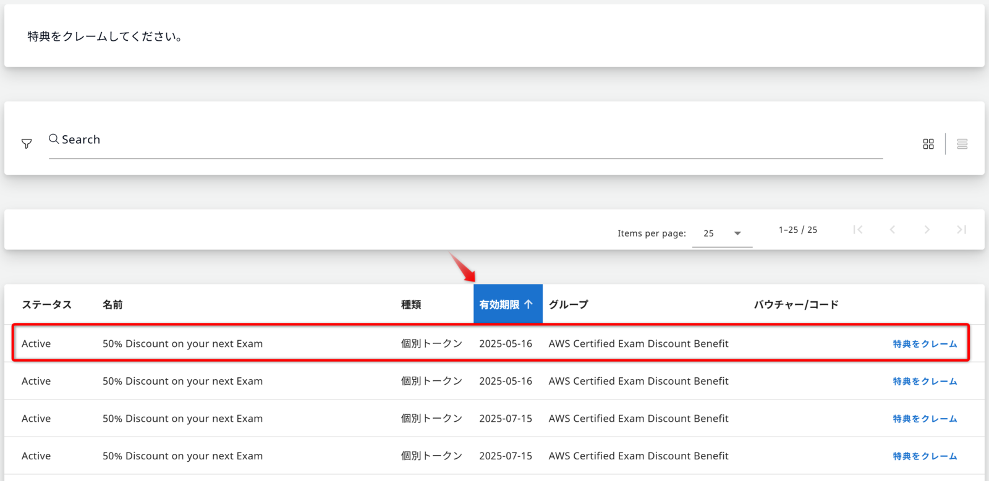989x481 pixels.
Task: Select 'Active' status in first row
Action: click(x=36, y=344)
